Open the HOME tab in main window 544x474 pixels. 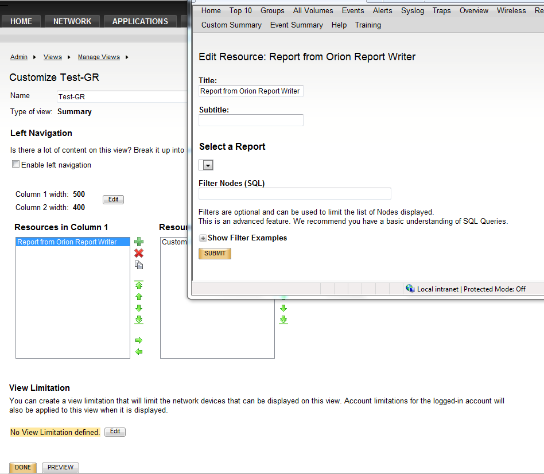point(21,21)
